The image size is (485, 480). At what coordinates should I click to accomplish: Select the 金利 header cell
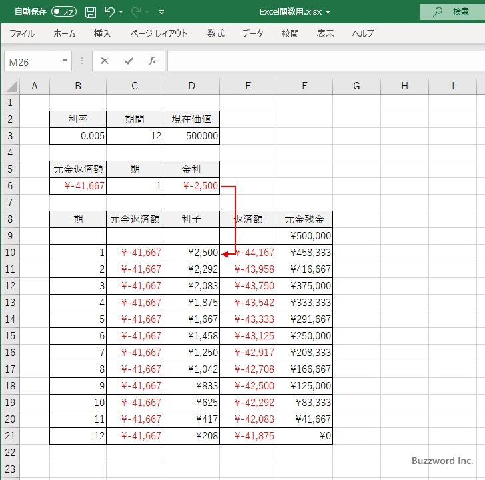[x=191, y=169]
